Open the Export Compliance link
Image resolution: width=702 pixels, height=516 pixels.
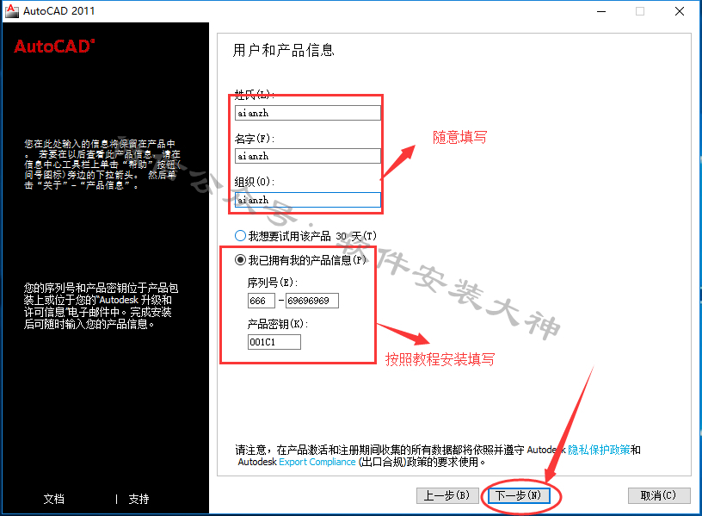[x=317, y=462]
